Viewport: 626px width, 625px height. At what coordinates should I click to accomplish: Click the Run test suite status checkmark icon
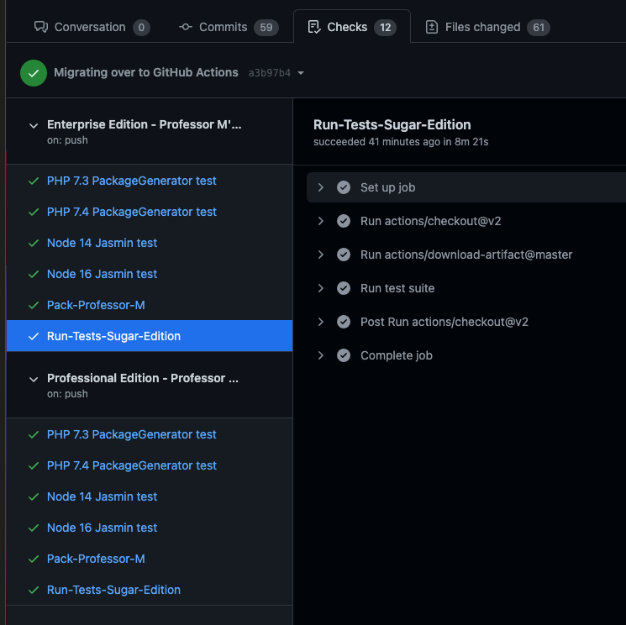click(344, 288)
